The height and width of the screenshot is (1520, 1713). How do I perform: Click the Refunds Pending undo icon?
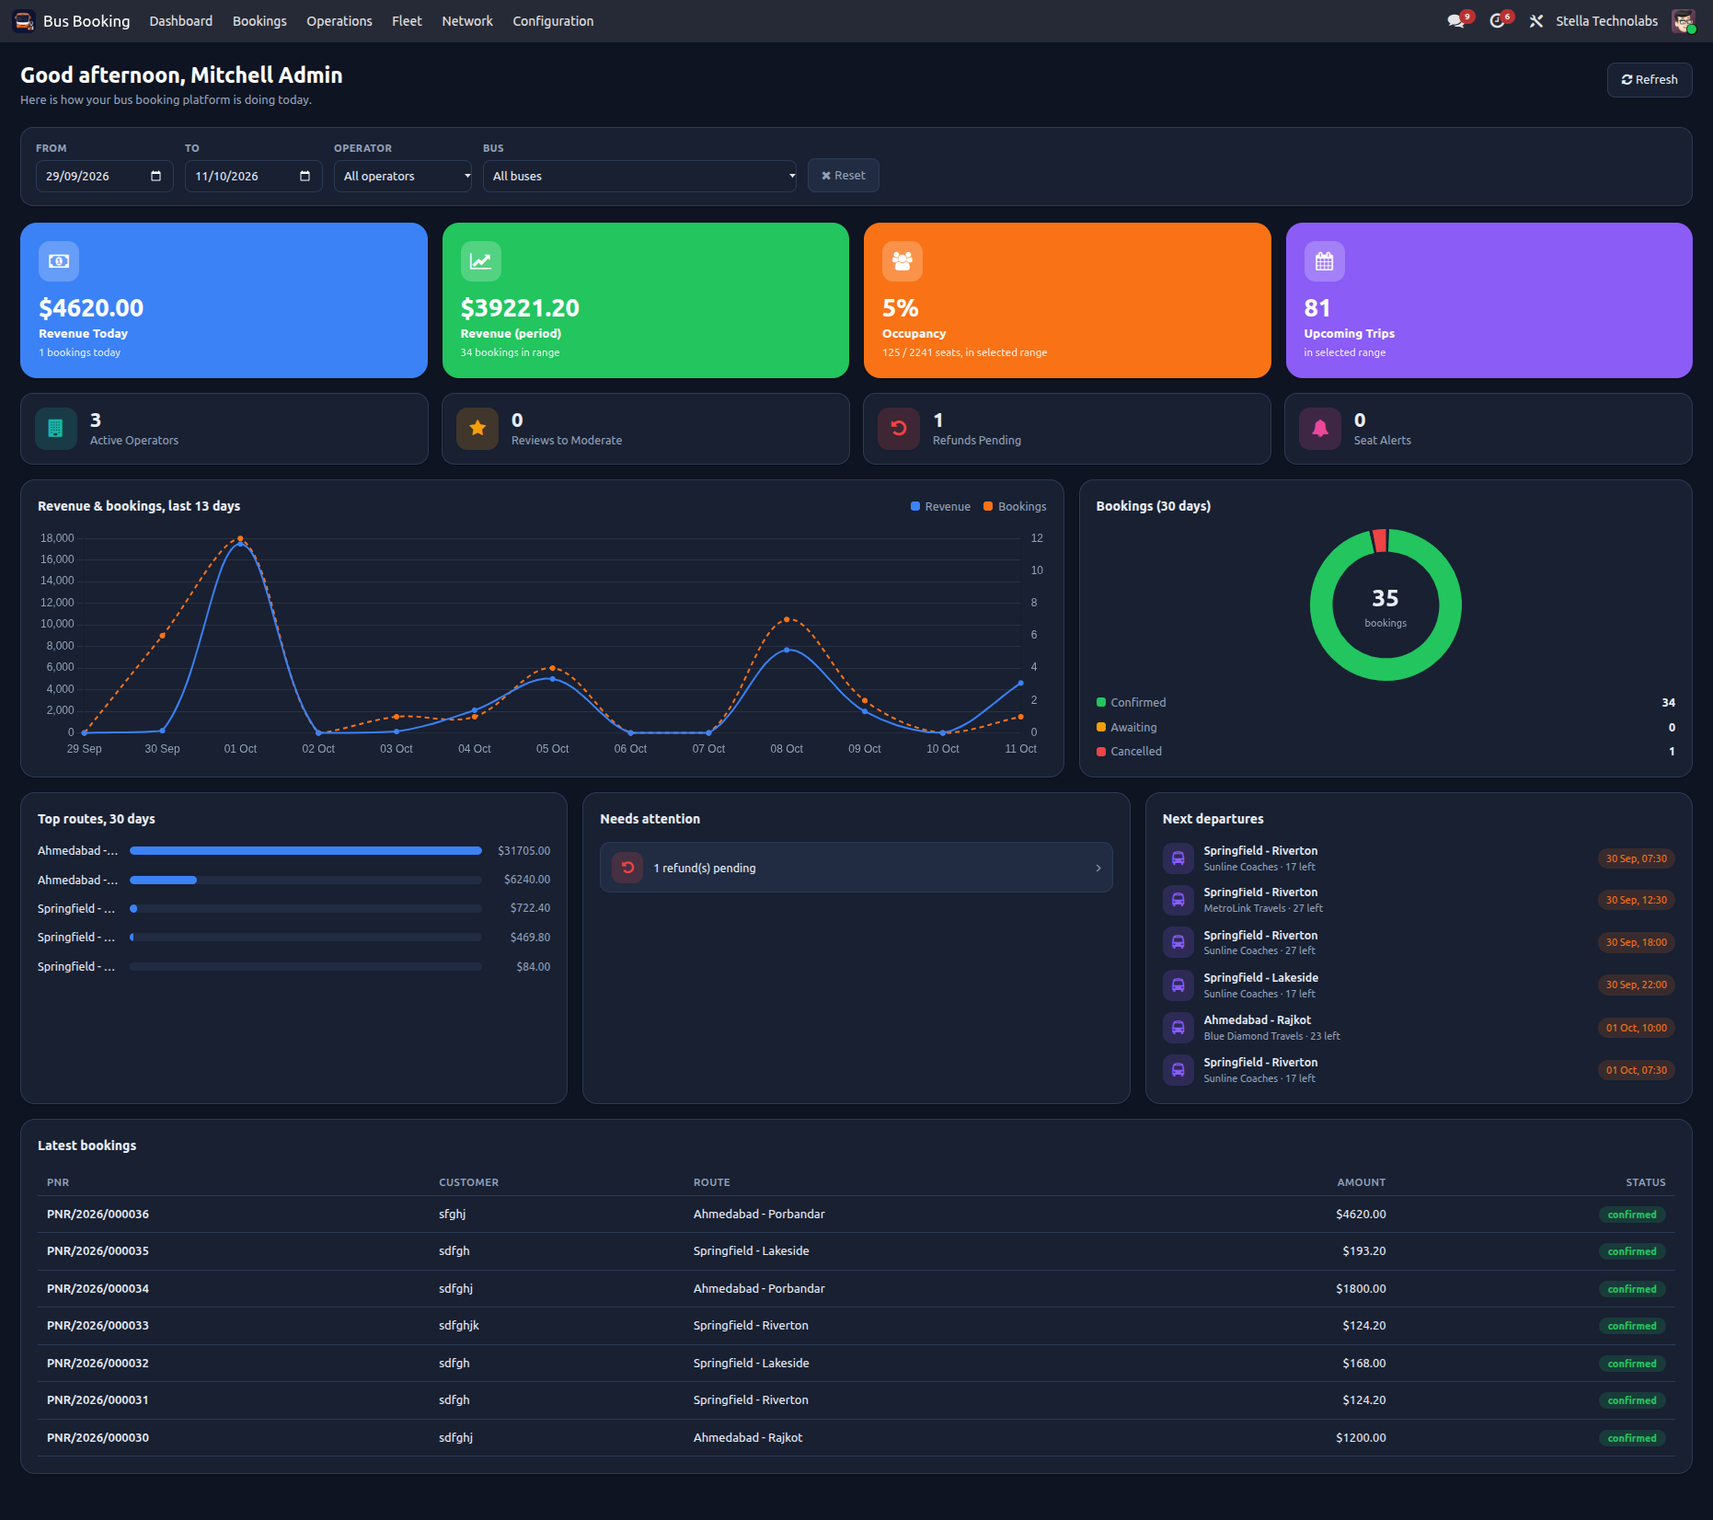[x=899, y=429]
